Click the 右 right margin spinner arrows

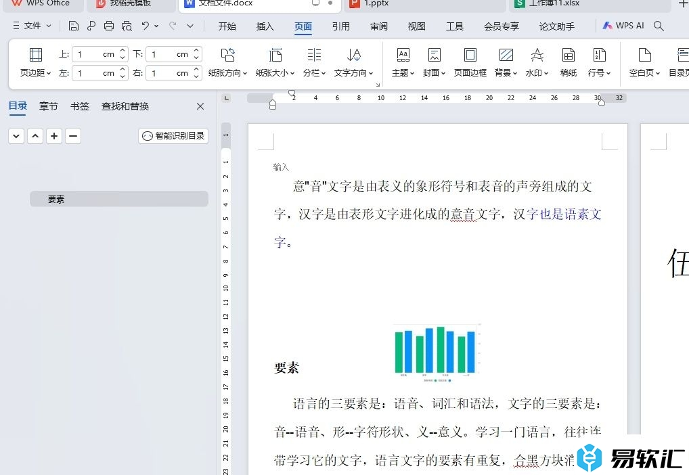[x=197, y=73]
